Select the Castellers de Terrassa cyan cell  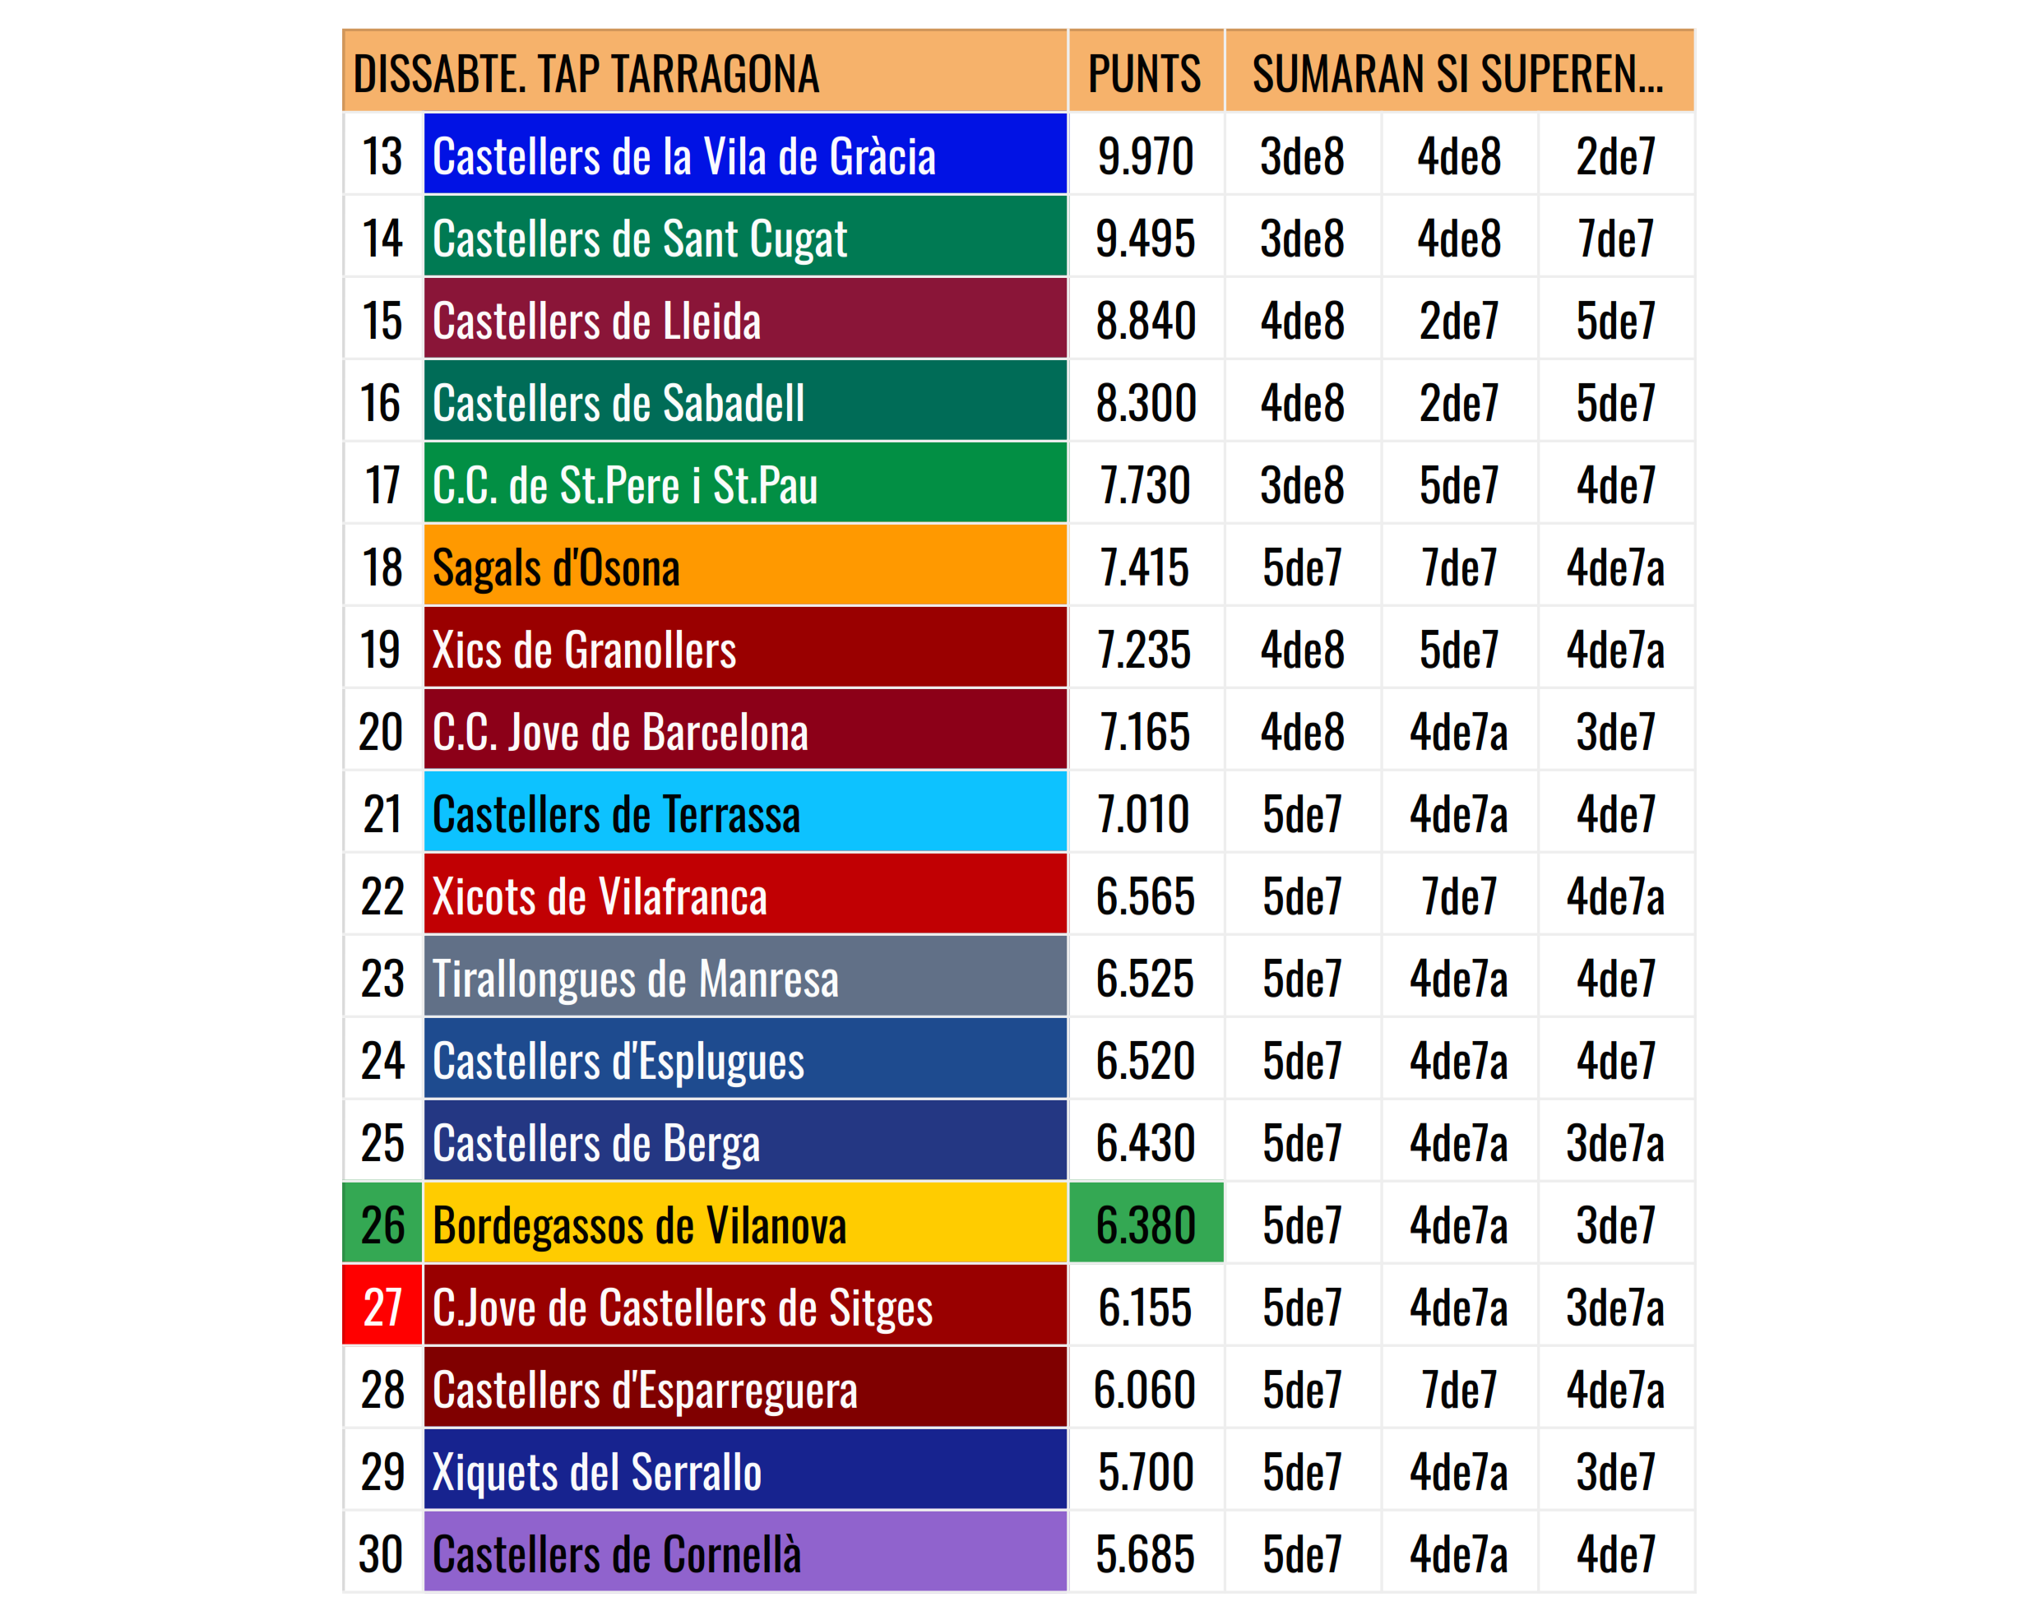tap(745, 812)
